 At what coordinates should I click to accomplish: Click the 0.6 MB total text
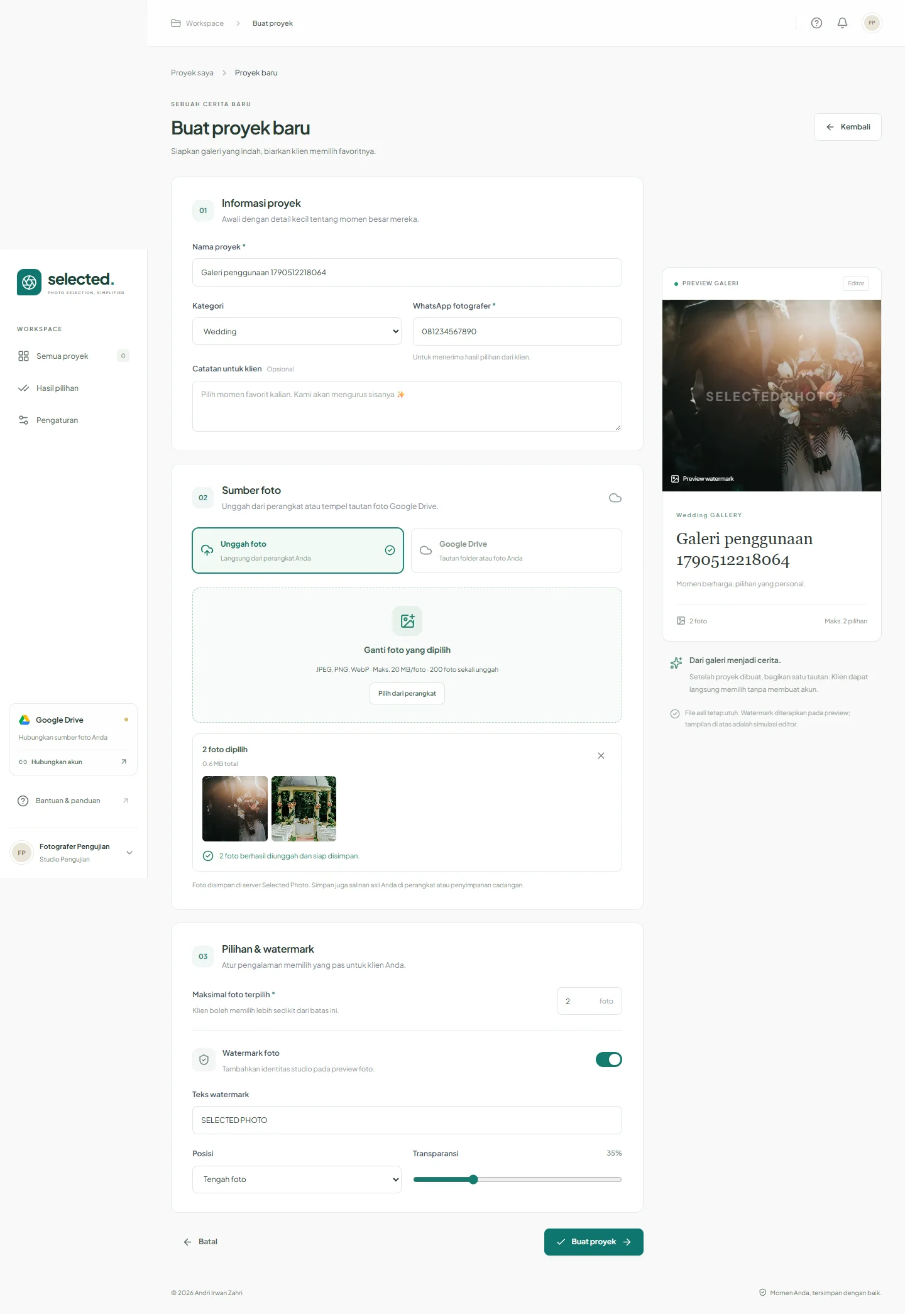pyautogui.click(x=220, y=764)
